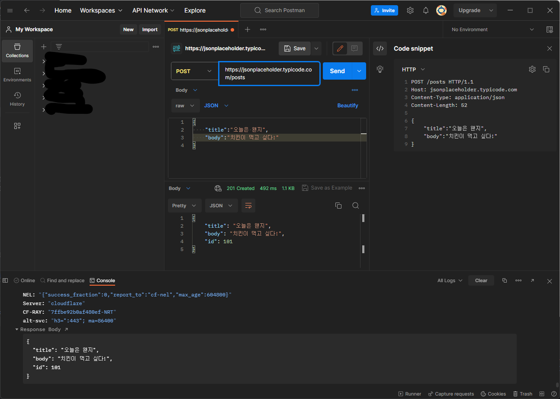Change the POST method dropdown
This screenshot has width=560, height=399.
click(x=194, y=71)
